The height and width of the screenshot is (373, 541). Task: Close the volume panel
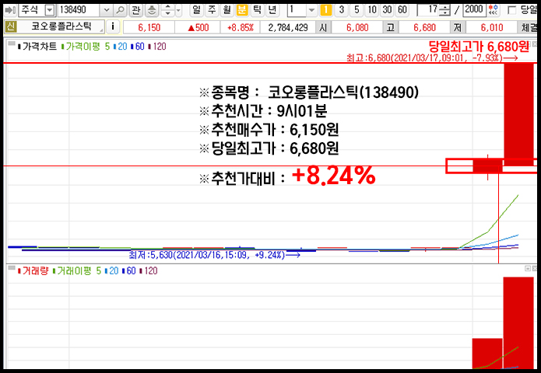535,268
